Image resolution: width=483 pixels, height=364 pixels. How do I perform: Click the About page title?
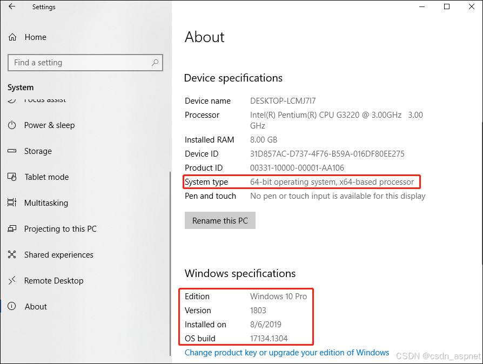[205, 37]
